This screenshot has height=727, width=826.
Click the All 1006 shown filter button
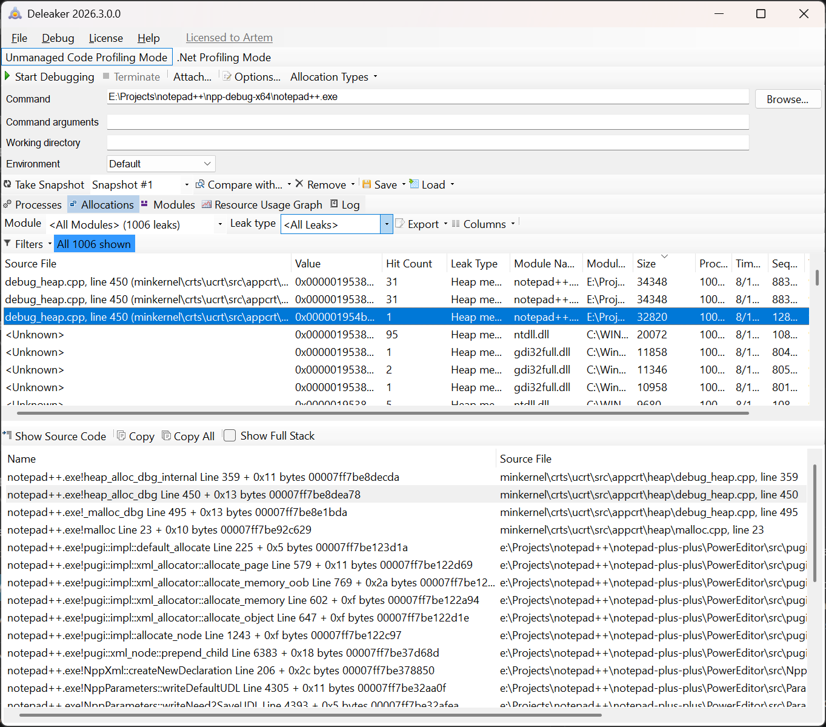tap(94, 244)
